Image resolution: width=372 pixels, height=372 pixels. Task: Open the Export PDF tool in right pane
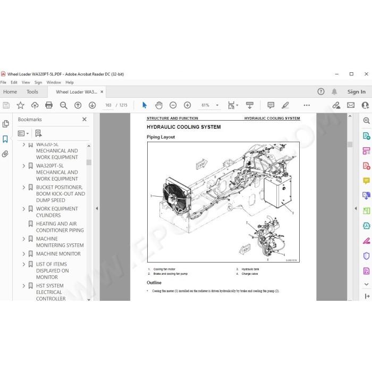click(366, 136)
